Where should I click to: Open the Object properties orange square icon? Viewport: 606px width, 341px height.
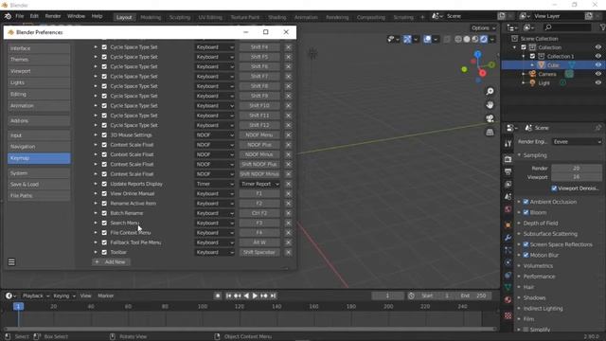pyautogui.click(x=508, y=224)
